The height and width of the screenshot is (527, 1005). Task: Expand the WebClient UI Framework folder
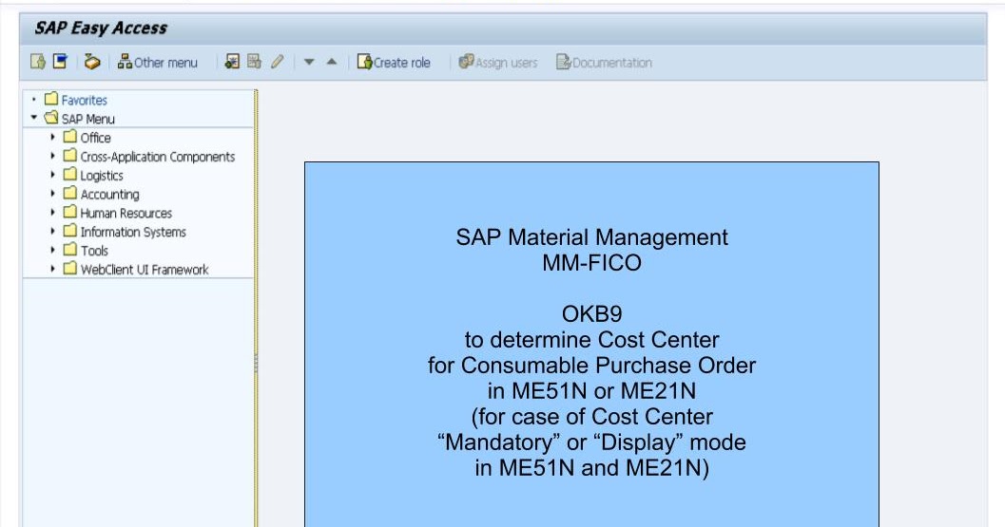pyautogui.click(x=52, y=269)
